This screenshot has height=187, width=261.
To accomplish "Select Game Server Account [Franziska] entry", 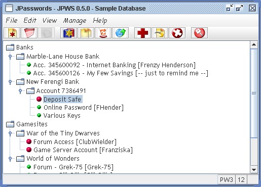I will coord(83,150).
